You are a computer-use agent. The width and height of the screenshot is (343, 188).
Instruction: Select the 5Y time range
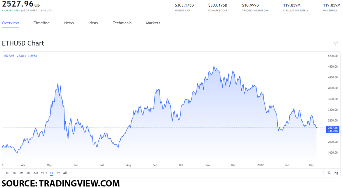click(x=58, y=173)
